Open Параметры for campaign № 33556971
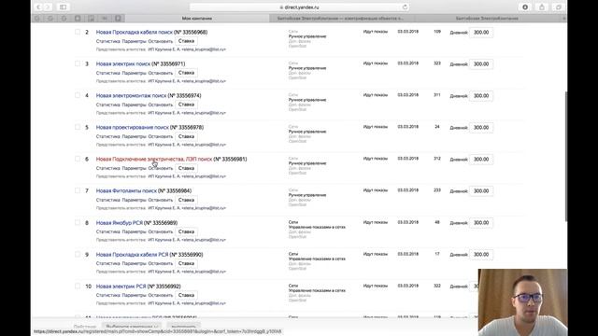Image resolution: width=598 pixels, height=336 pixels. point(134,73)
